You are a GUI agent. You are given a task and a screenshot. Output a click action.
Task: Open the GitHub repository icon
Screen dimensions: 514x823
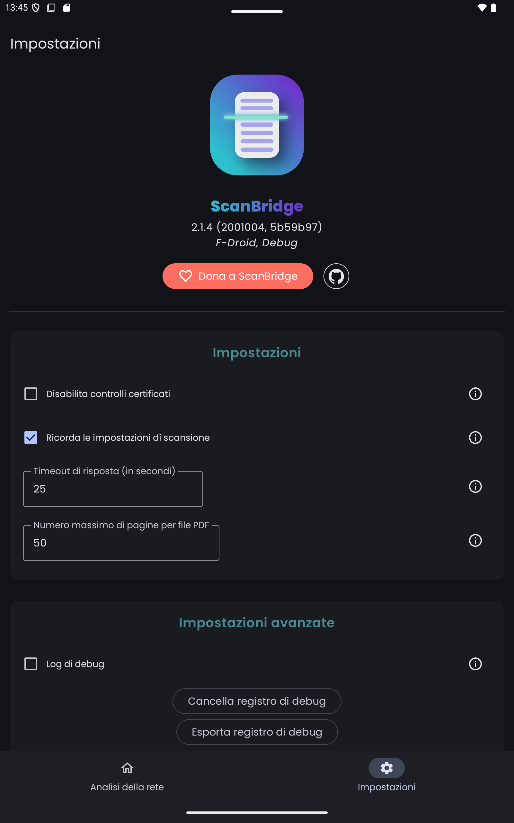pos(336,276)
